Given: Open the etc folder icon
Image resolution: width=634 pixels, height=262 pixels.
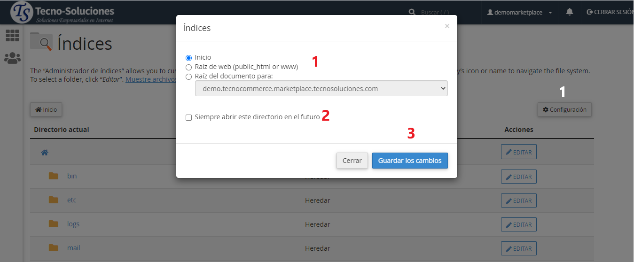Looking at the screenshot, I should point(54,200).
